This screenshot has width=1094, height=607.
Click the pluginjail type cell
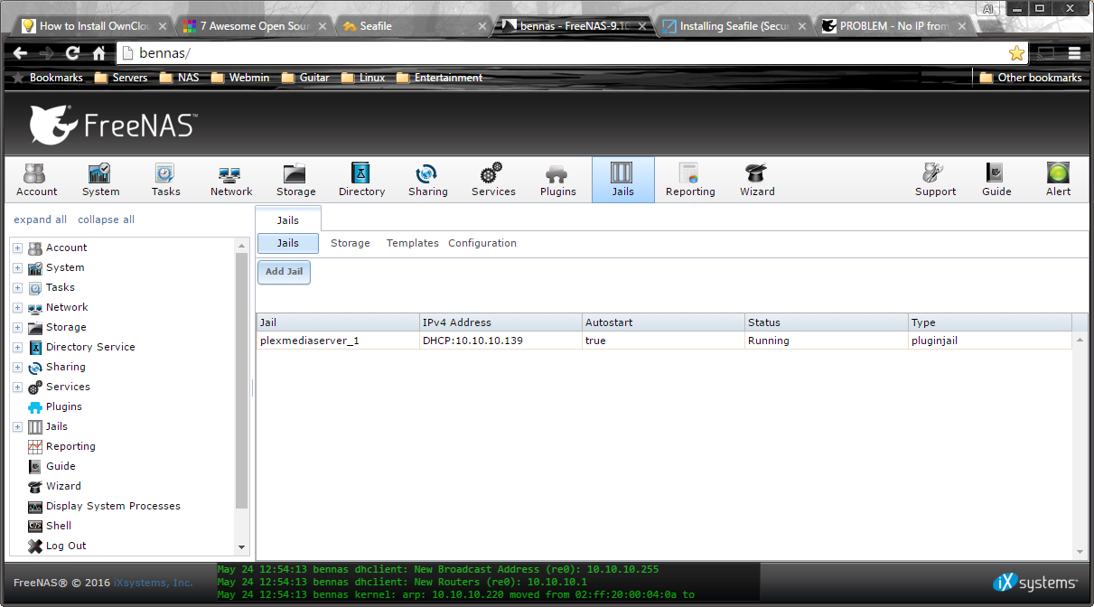[990, 341]
